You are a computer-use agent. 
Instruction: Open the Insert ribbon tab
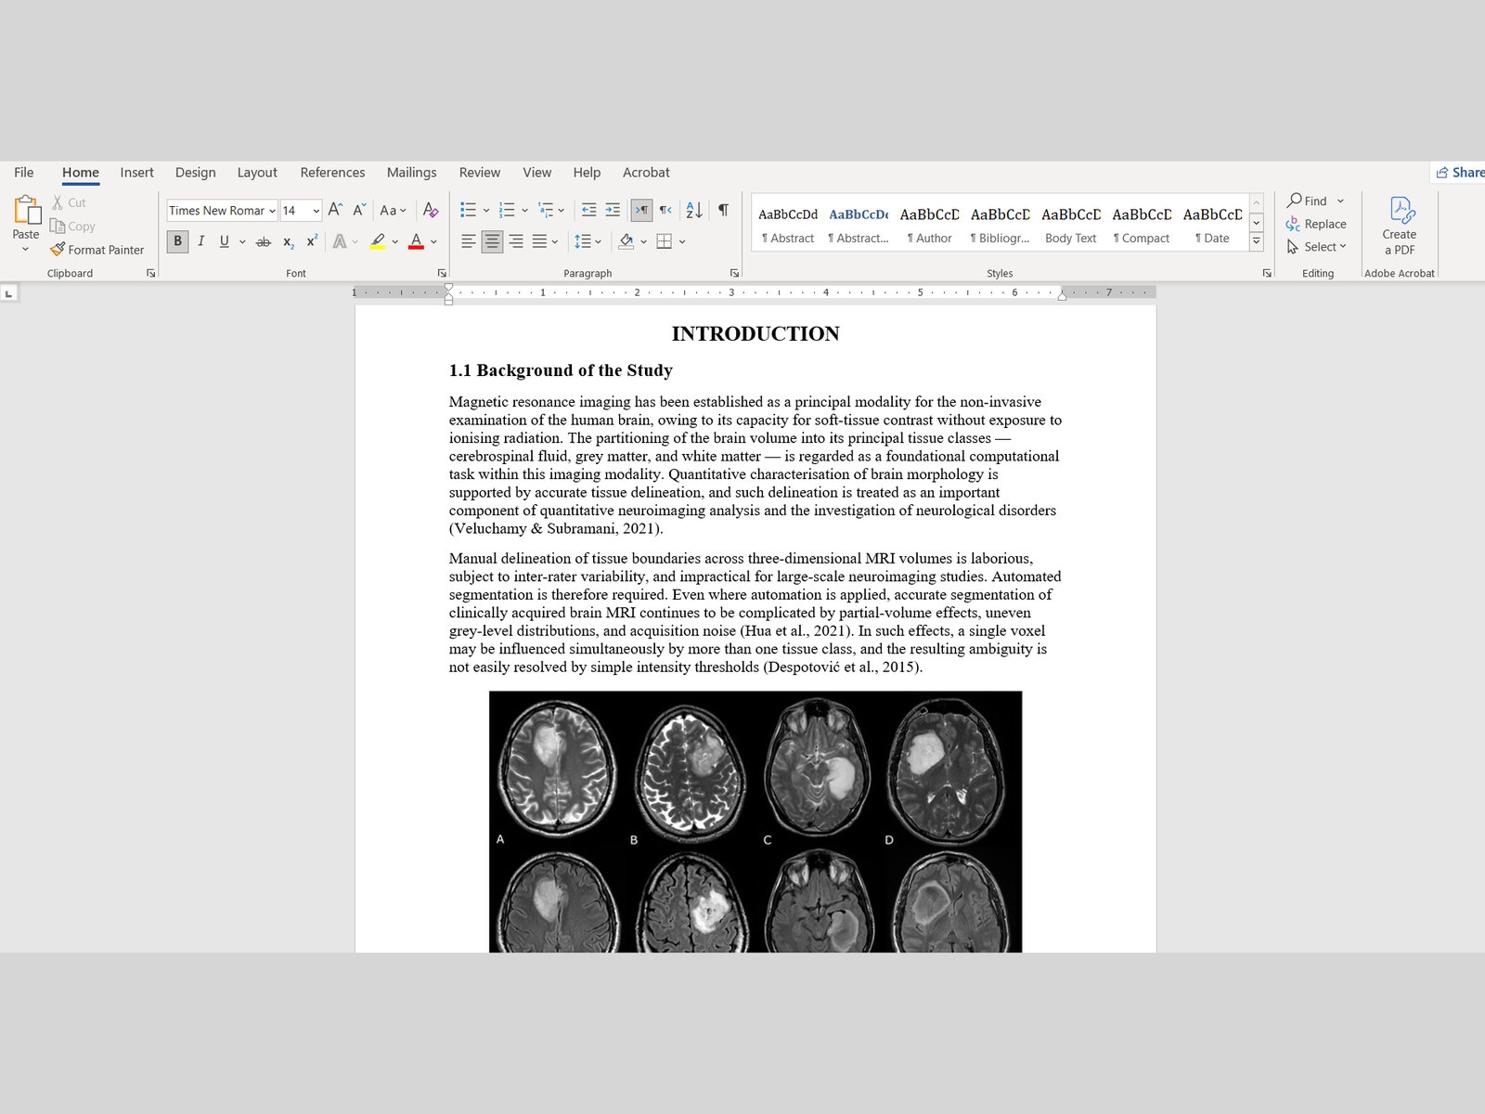136,173
